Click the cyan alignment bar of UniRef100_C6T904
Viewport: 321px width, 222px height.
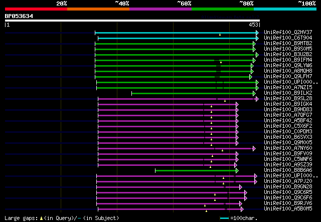[x=177, y=38]
